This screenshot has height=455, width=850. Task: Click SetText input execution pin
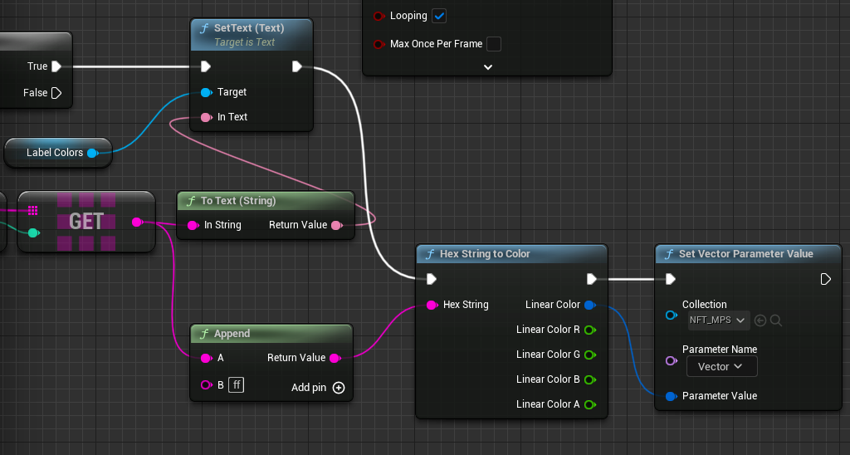coord(206,66)
